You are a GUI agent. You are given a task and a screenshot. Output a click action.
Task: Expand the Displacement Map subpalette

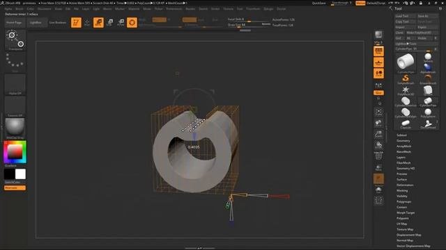(409, 235)
